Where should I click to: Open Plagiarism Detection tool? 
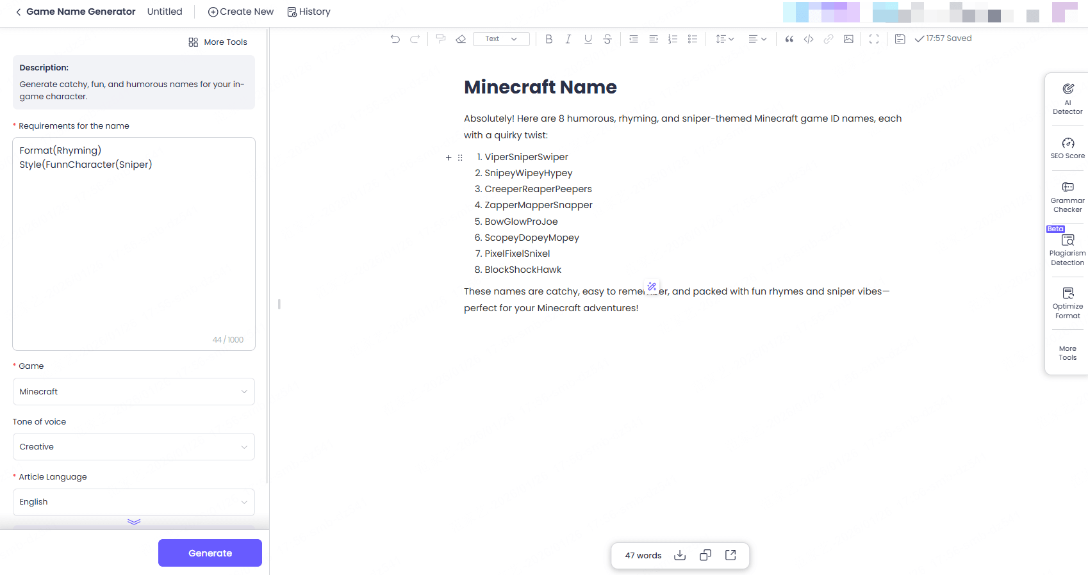1067,250
